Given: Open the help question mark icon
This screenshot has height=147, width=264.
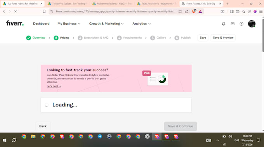Looking at the screenshot, I should pyautogui.click(x=241, y=24).
